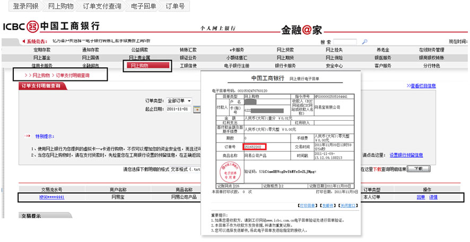
Task: Click the 订单支付明细查询 section tab
Action: [x=43, y=86]
